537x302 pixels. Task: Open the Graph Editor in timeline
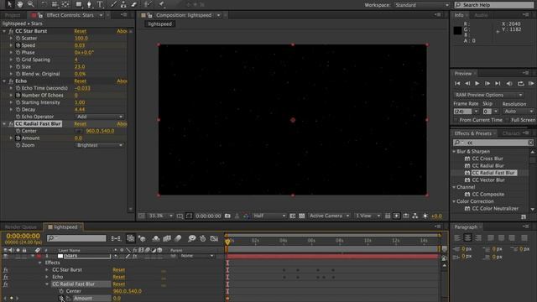pos(214,238)
